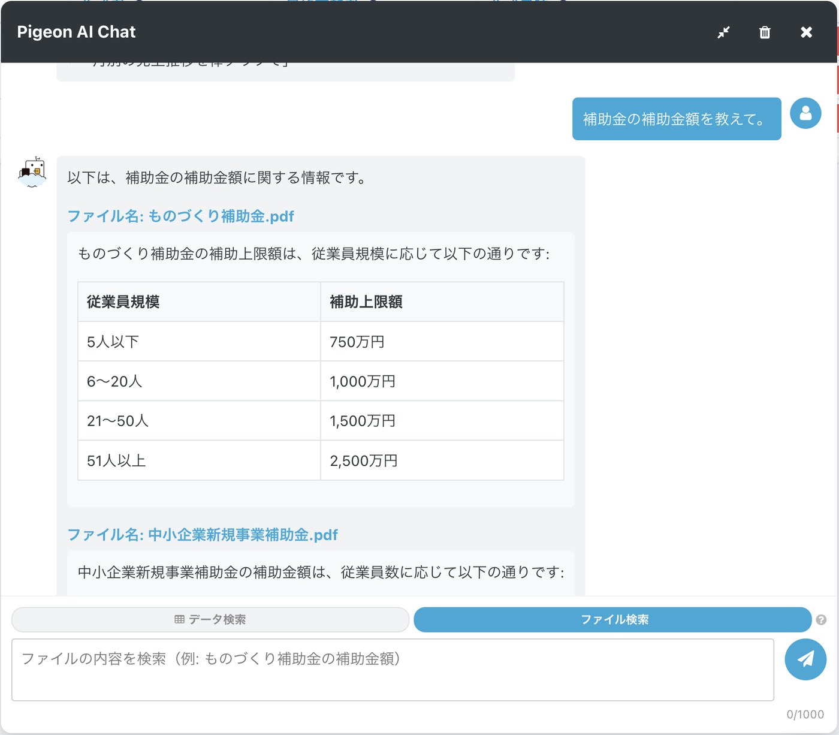Click the 補助上限額 column header
839x735 pixels.
[442, 302]
